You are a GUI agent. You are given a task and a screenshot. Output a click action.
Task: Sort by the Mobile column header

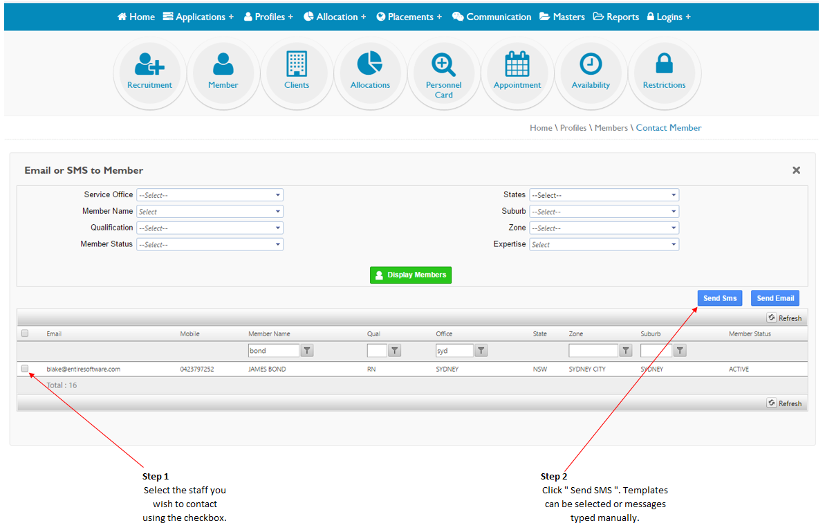(x=189, y=333)
